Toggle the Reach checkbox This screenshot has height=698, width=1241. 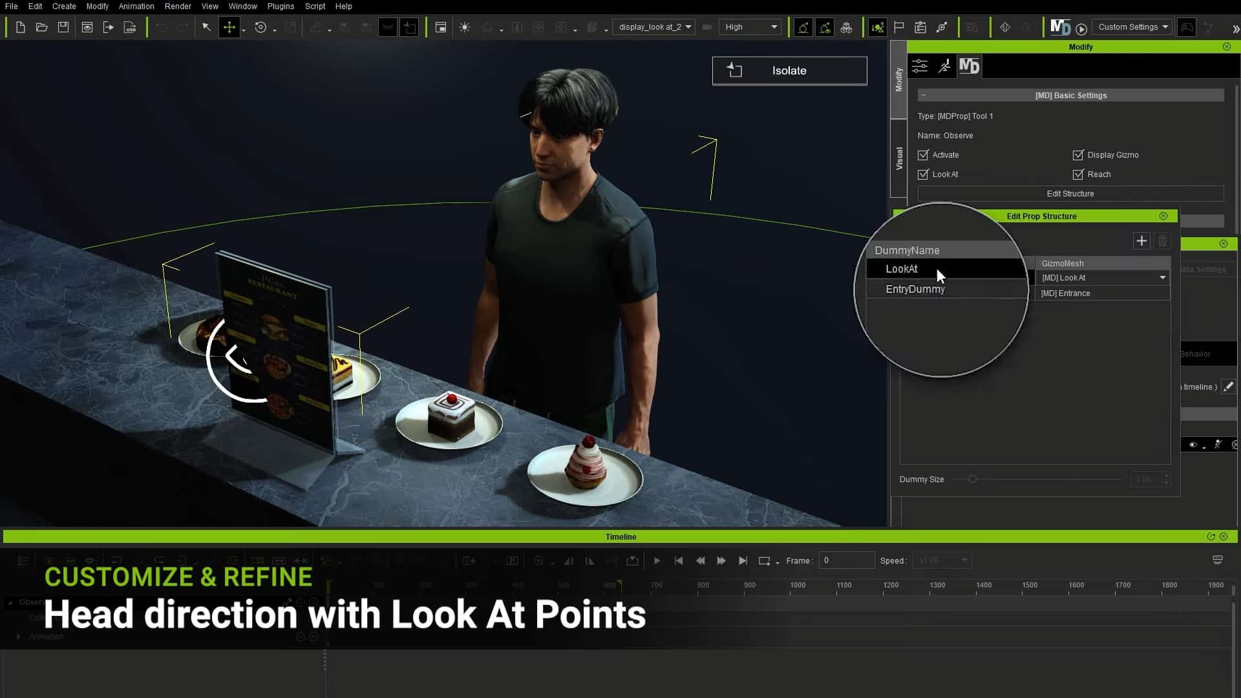coord(1078,174)
